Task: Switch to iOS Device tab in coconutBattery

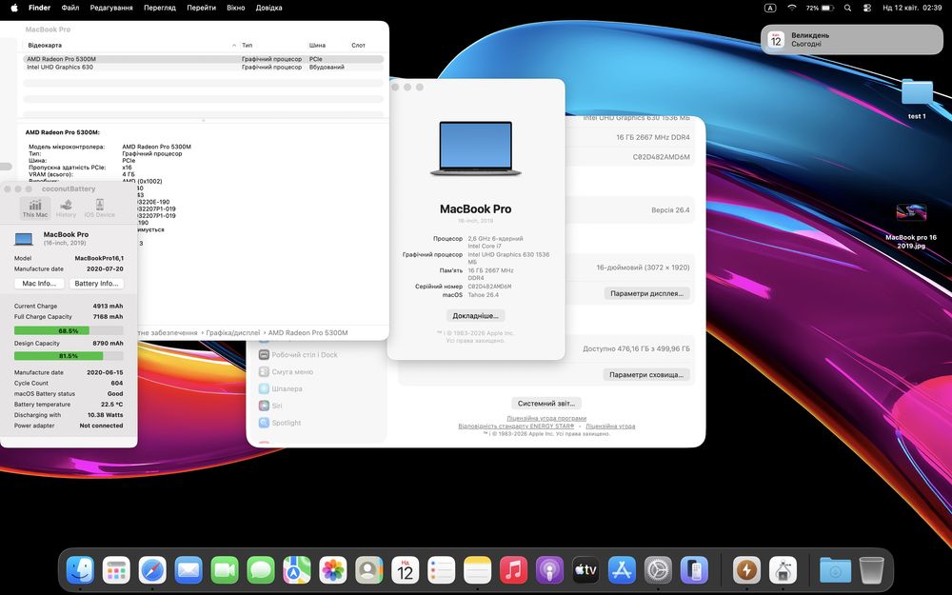Action: (100, 208)
